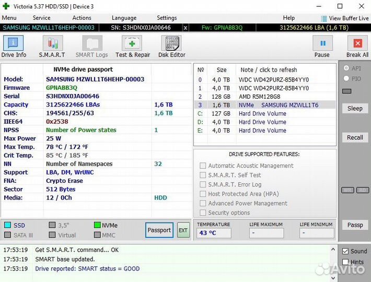The image size is (371, 282).
Task: Select E: 4,0 TB volume row
Action: pos(265,131)
